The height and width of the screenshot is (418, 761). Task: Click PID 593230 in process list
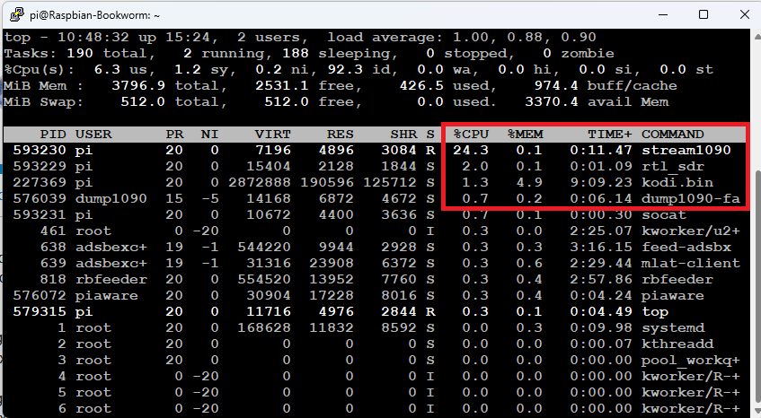click(x=40, y=150)
